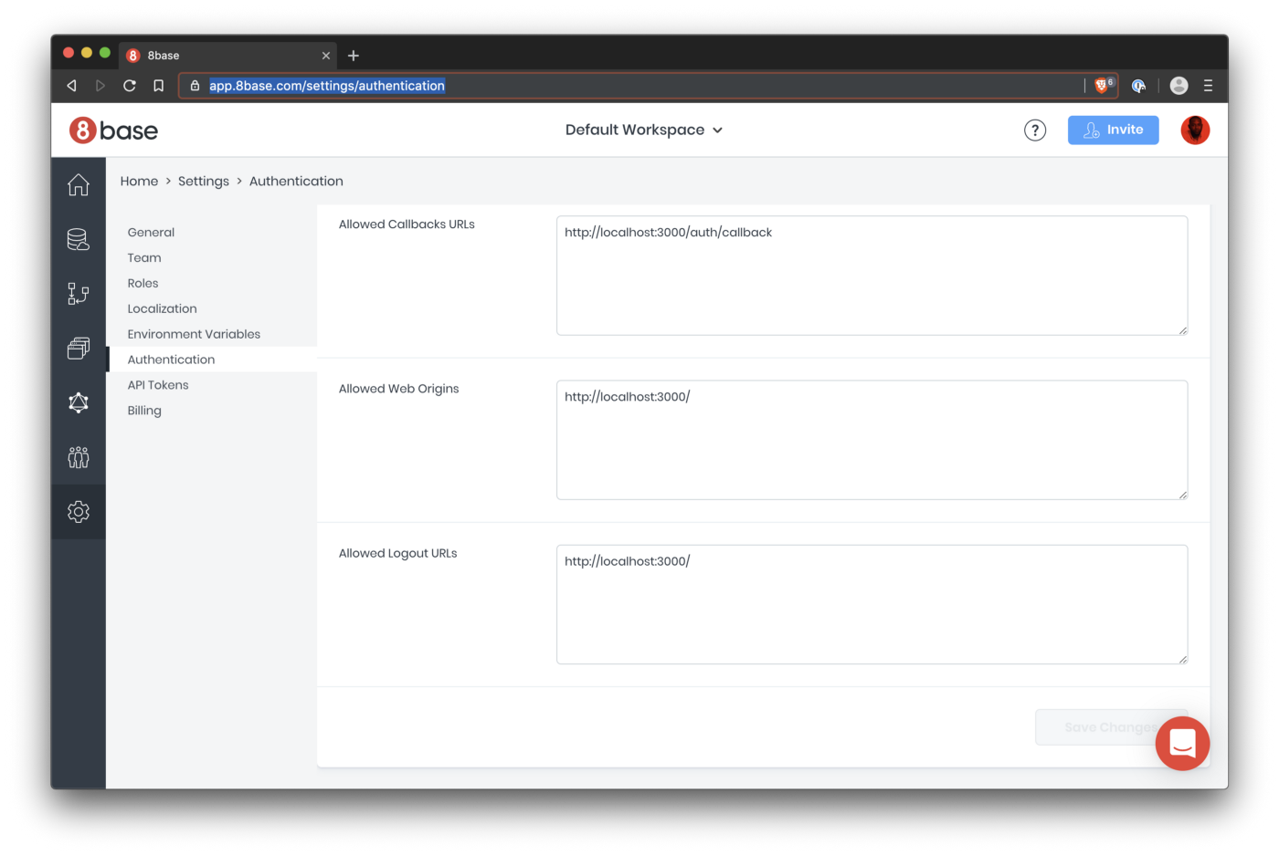Open the help question mark icon
This screenshot has width=1279, height=856.
pos(1035,130)
